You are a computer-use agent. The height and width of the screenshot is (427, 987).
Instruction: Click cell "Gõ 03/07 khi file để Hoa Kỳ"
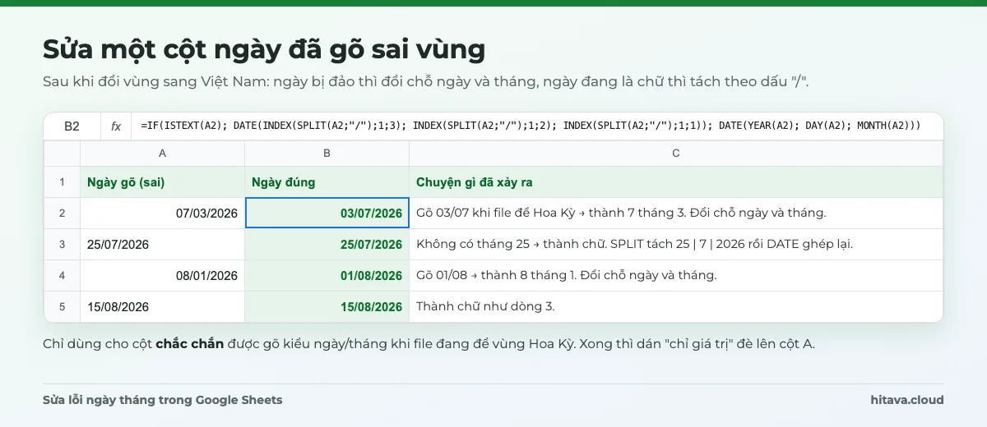675,213
